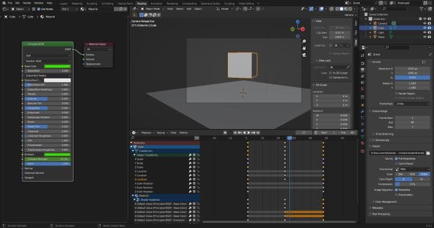Select solid viewport shading mode
This screenshot has width=434, height=228.
tap(341, 9)
